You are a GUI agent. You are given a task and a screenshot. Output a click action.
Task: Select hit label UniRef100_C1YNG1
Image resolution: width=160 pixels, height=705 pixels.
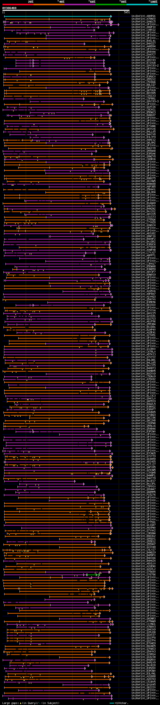[x=143, y=624]
